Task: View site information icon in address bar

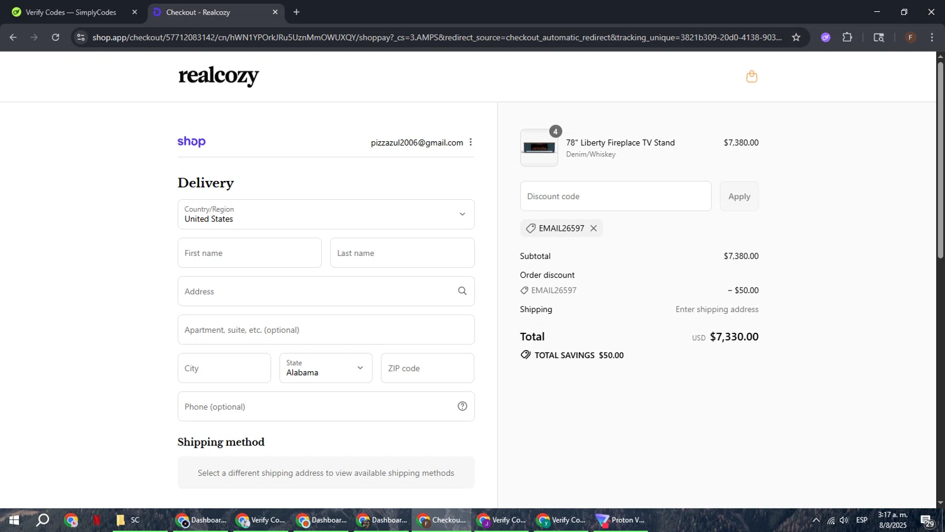Action: coord(81,37)
